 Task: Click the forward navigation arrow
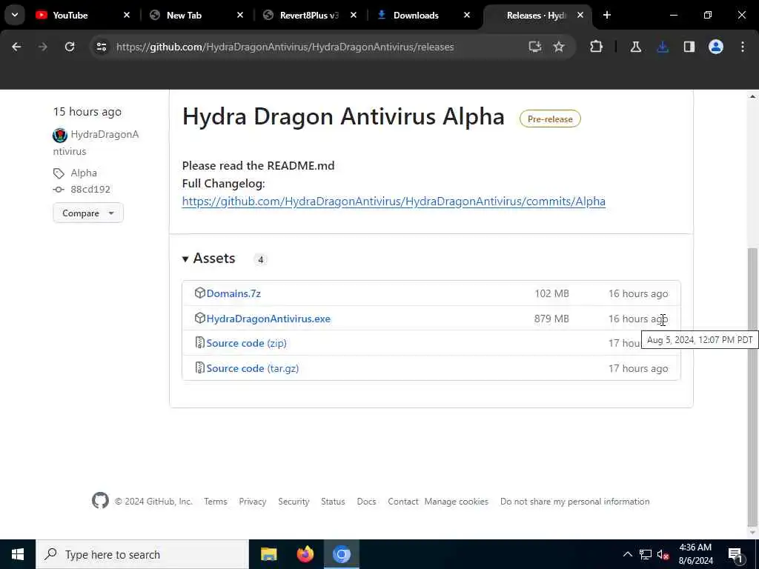click(x=42, y=47)
